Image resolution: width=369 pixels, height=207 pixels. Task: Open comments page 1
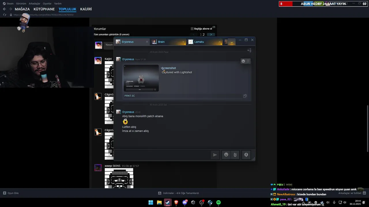click(x=201, y=34)
